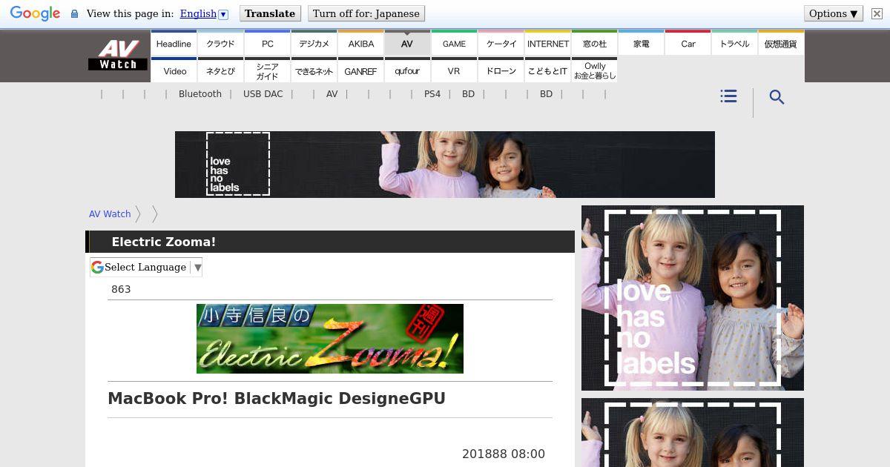Close the Google Translate bar
Image resolution: width=890 pixels, height=467 pixels.
pos(877,13)
